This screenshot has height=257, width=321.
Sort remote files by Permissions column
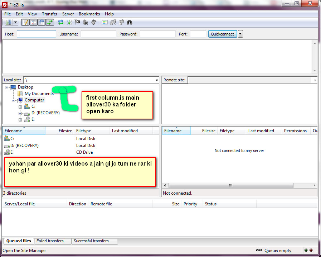[296, 131]
